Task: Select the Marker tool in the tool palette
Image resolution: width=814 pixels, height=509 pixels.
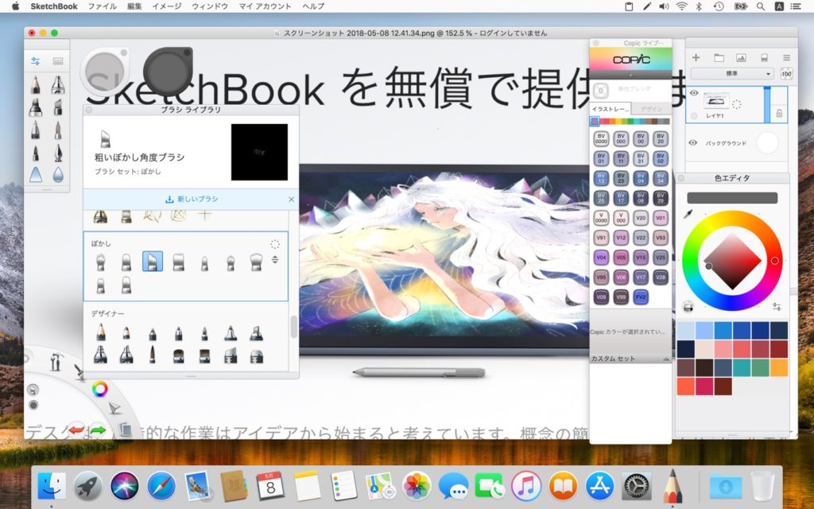Action: point(35,109)
